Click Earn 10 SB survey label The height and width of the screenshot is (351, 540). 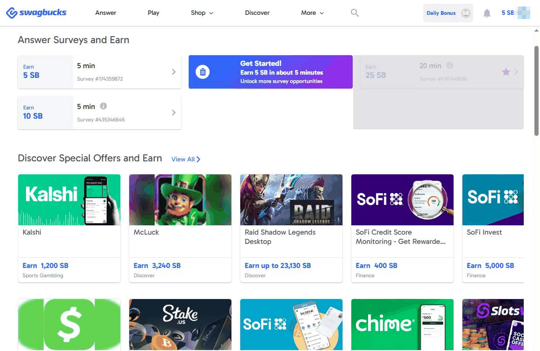(33, 112)
